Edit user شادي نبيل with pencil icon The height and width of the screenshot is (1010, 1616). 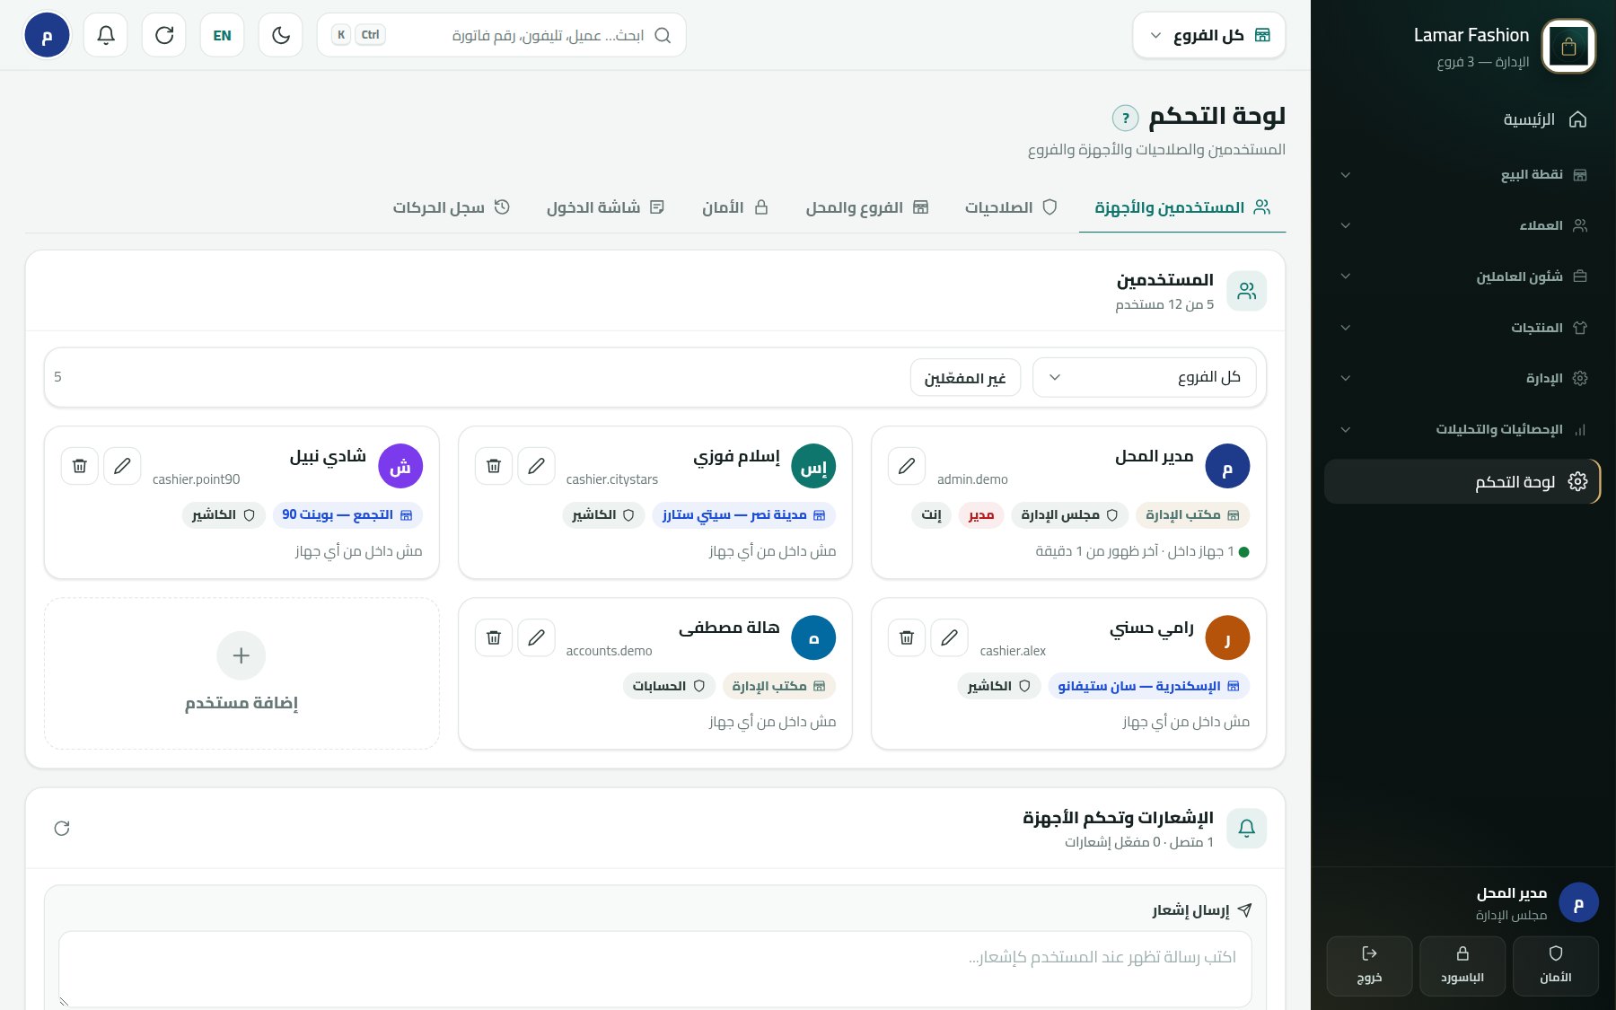point(122,466)
